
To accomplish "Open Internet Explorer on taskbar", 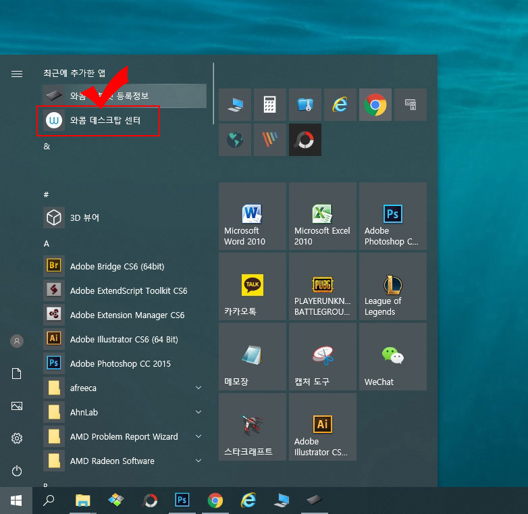I will coord(248,500).
